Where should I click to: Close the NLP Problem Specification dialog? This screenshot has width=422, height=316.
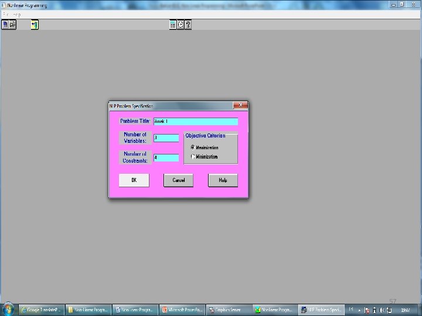click(x=240, y=105)
